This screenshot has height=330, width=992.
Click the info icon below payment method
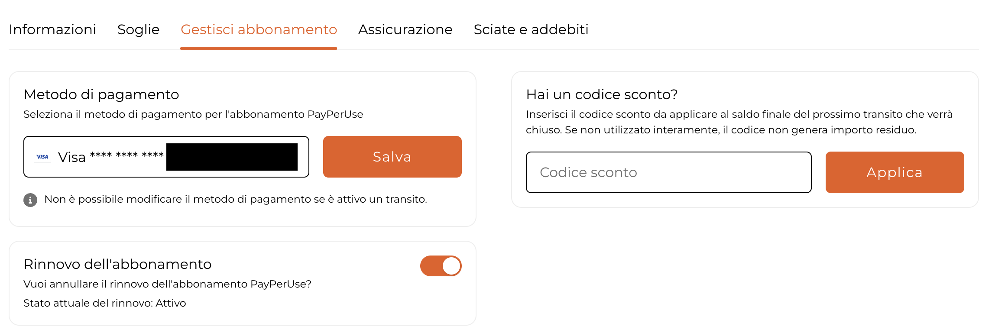[30, 200]
